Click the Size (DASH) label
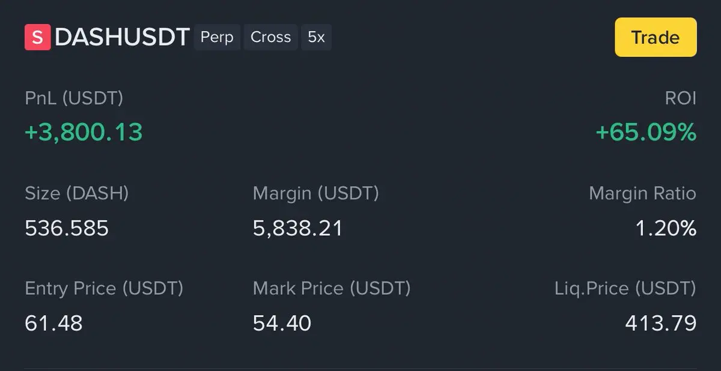This screenshot has width=721, height=371. pyautogui.click(x=77, y=193)
